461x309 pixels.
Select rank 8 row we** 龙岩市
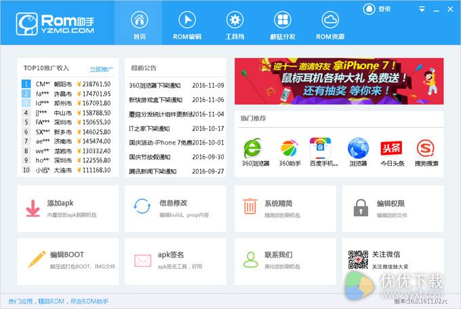66,151
